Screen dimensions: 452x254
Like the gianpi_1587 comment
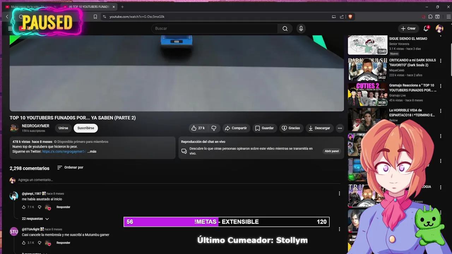[24, 207]
